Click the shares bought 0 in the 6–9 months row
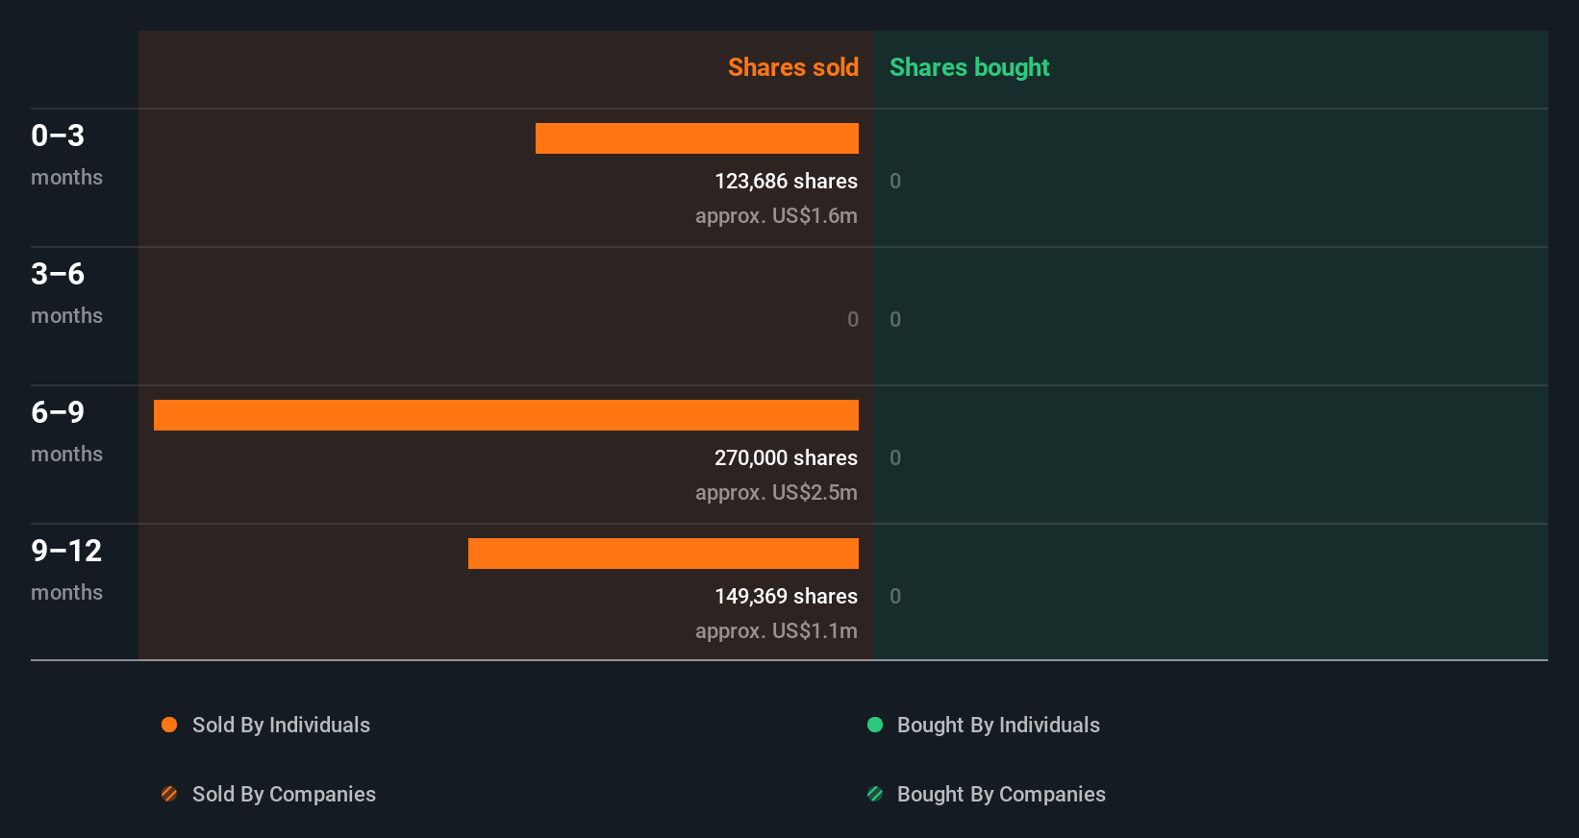 tap(895, 457)
